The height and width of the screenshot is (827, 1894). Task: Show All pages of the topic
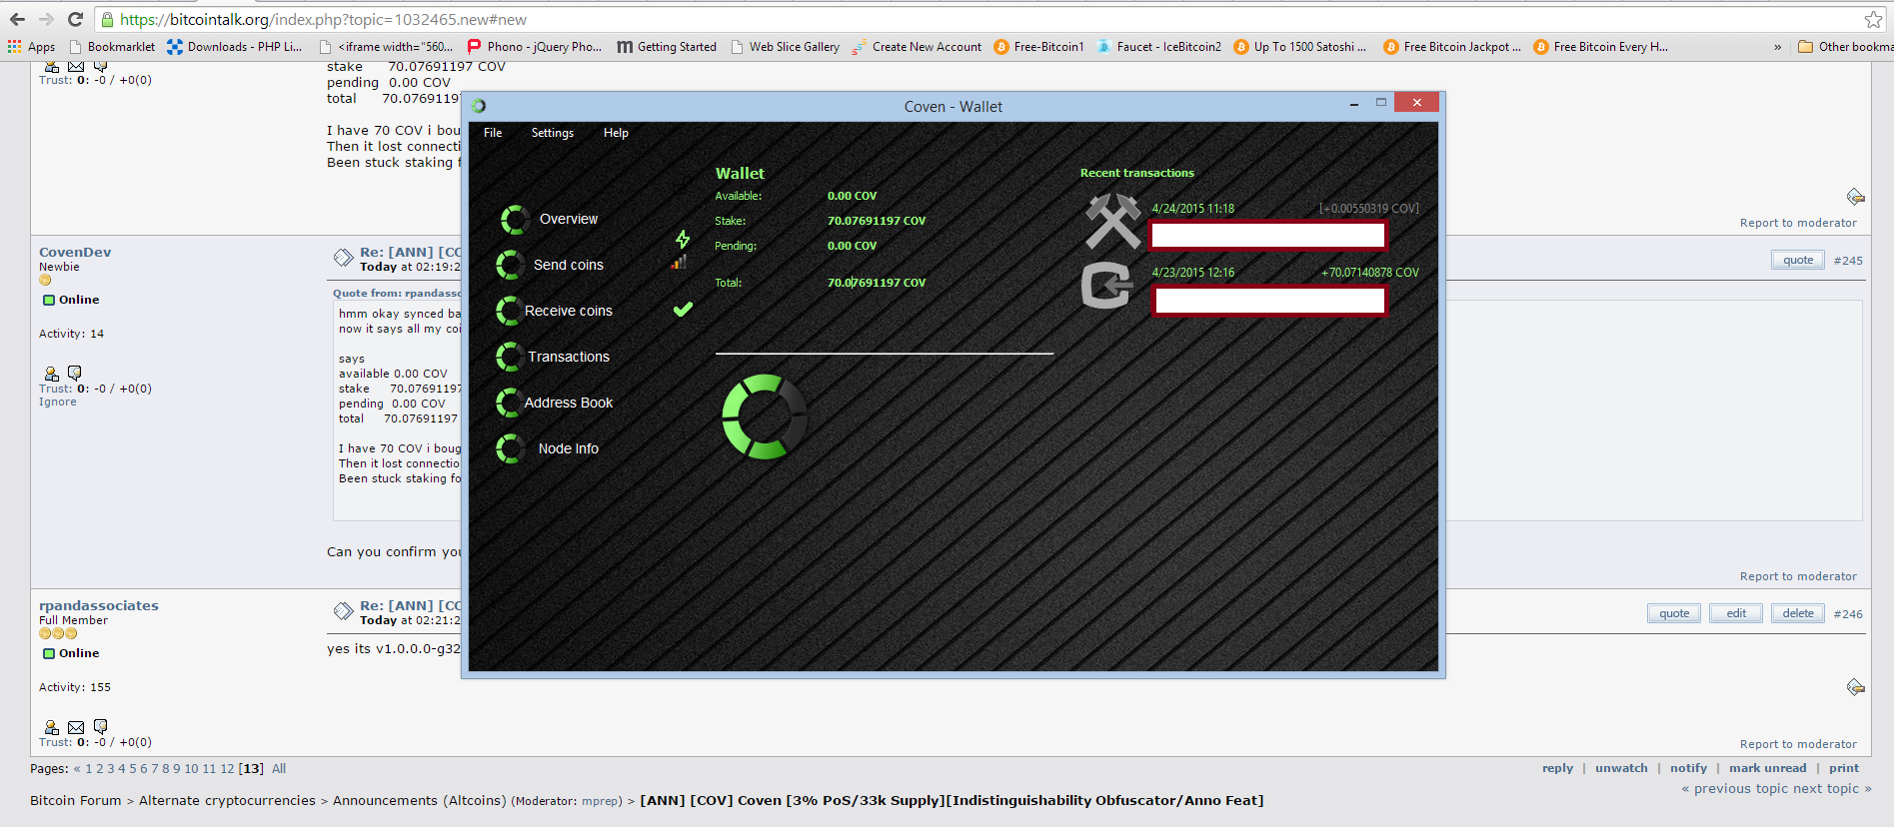click(279, 769)
